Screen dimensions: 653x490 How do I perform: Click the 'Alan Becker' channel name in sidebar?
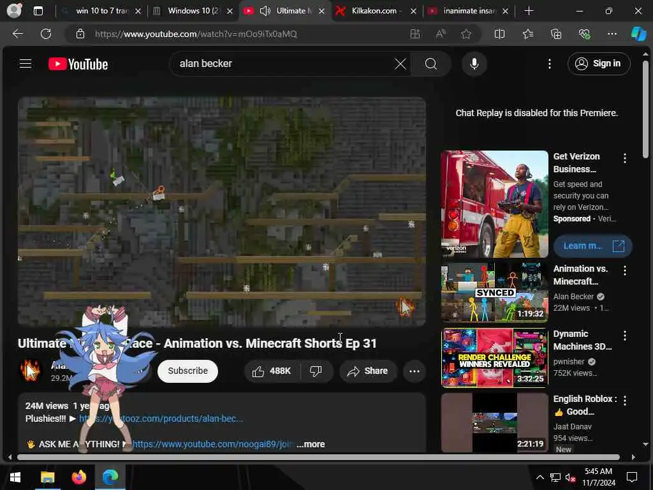tap(573, 296)
